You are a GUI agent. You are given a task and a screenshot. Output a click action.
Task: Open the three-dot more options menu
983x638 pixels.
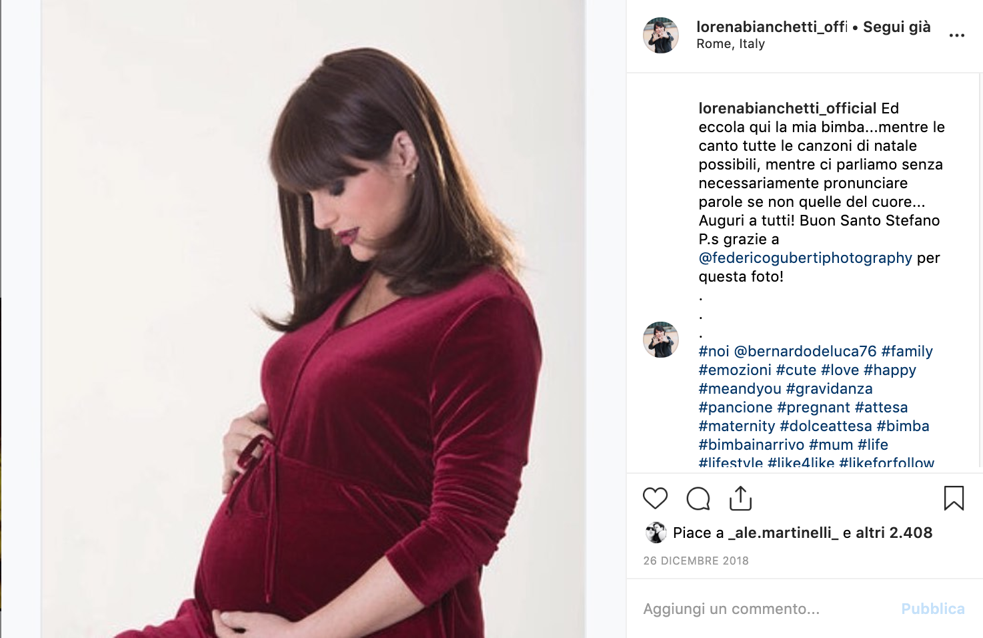click(x=957, y=35)
